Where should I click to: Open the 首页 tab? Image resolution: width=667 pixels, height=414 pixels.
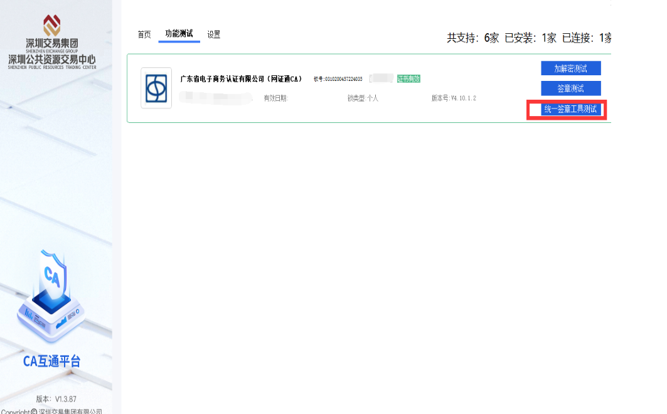[x=144, y=34]
